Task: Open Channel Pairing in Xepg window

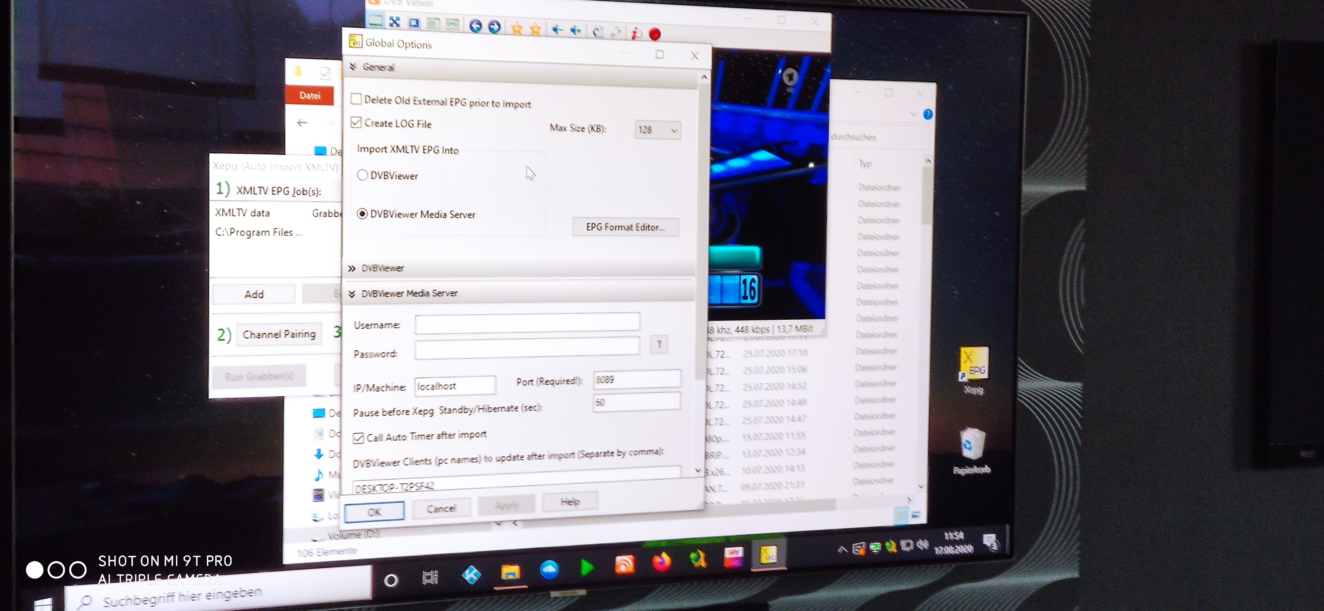Action: 279,335
